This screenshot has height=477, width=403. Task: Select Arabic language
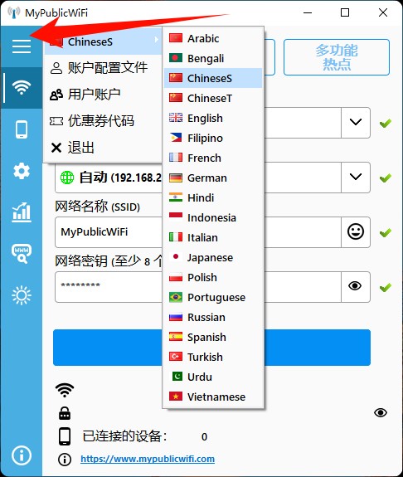tap(213, 38)
